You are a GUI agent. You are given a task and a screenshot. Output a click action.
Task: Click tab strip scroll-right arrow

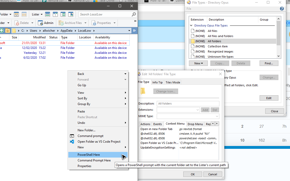(x=217, y=124)
